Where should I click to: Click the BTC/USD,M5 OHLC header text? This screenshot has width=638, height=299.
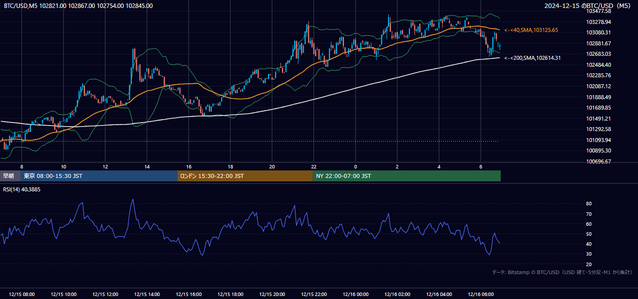click(x=78, y=6)
